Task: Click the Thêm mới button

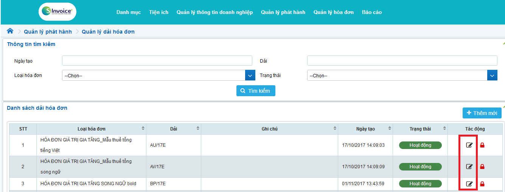Action: (482, 113)
